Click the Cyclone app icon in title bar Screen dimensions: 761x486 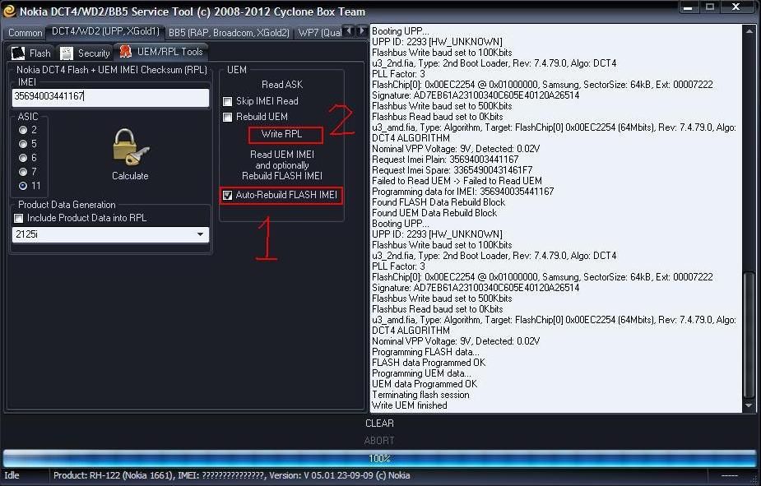click(9, 10)
